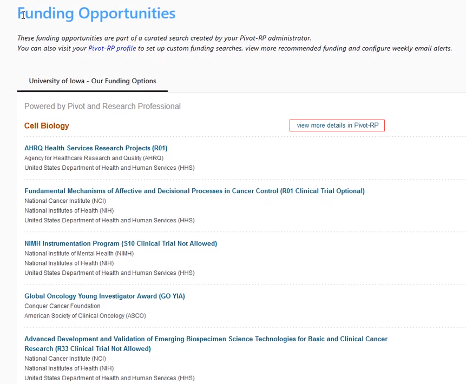
Task: Click National Institute of Mental Health (NIMH) text
Action: click(x=79, y=254)
